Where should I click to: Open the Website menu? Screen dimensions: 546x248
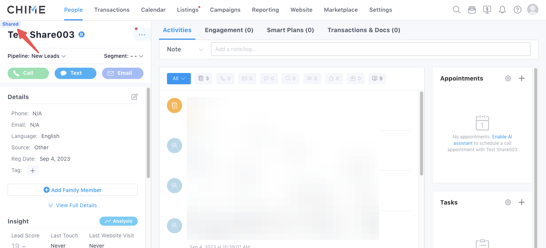tap(301, 10)
